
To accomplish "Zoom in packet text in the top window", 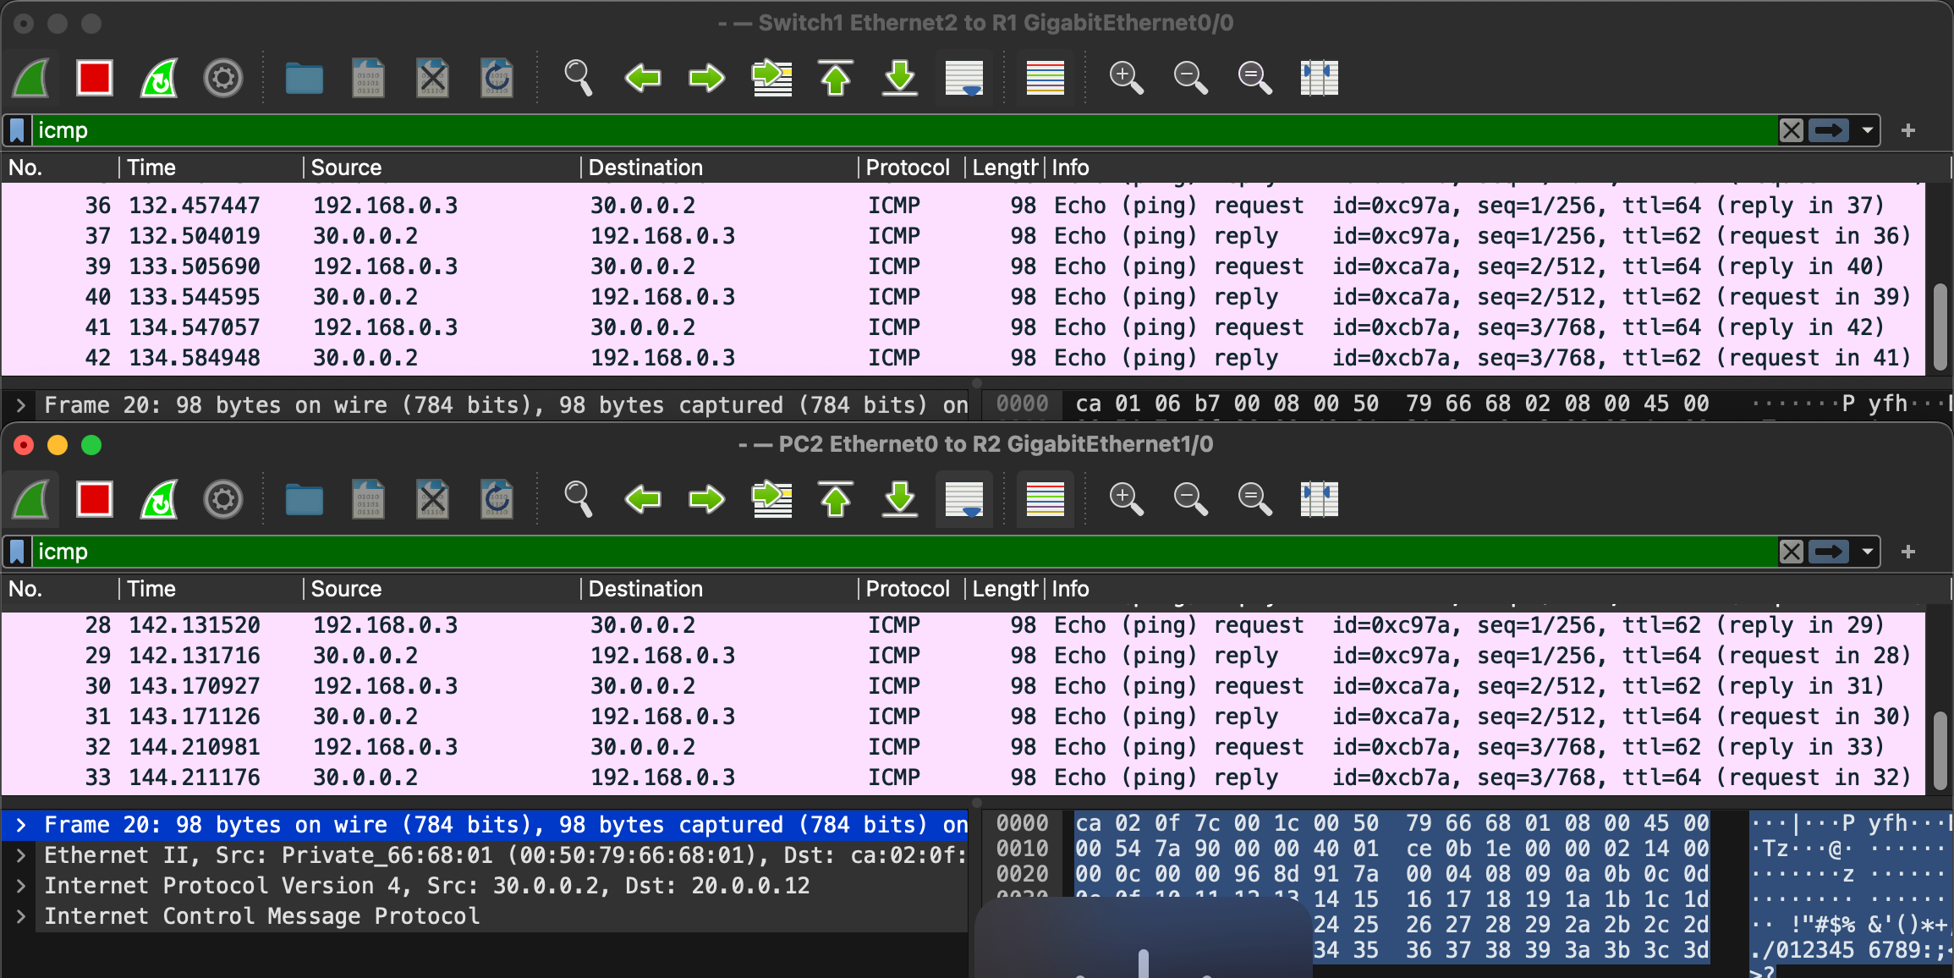I will click(x=1126, y=79).
